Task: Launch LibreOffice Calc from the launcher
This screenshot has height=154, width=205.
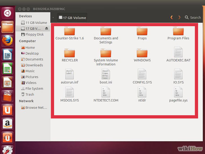Action: (7, 69)
